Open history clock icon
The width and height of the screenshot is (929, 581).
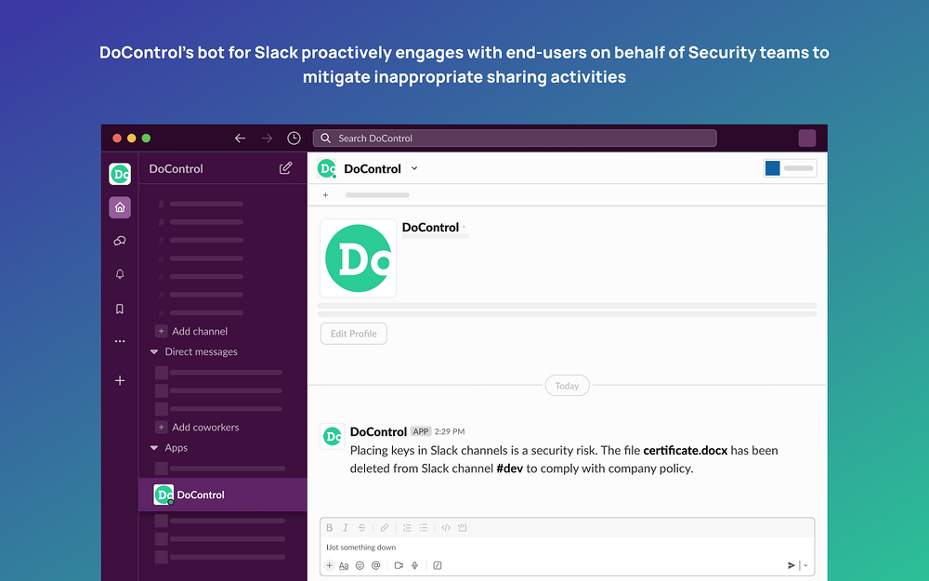coord(294,139)
